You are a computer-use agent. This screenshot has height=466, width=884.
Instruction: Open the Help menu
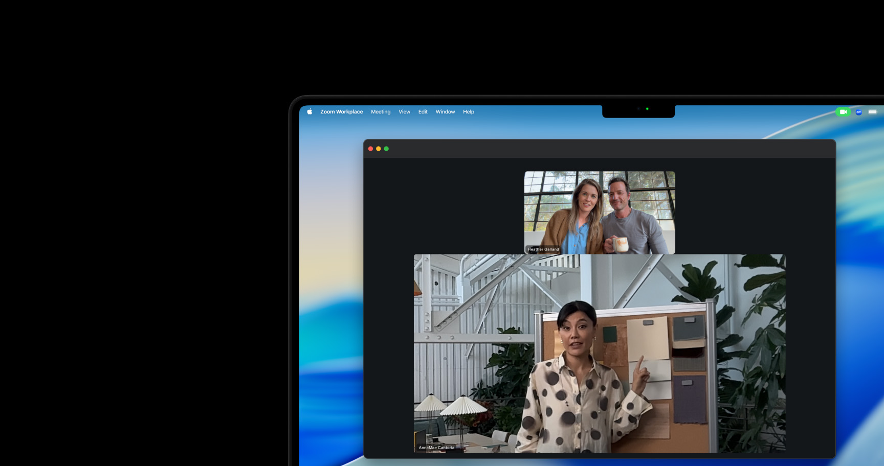[x=468, y=112]
